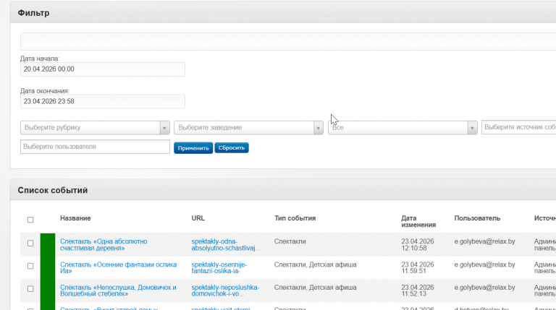Open URL spektakly-odna-absolyutno-schastlivaj link
This screenshot has height=310, width=556.
pyautogui.click(x=226, y=244)
